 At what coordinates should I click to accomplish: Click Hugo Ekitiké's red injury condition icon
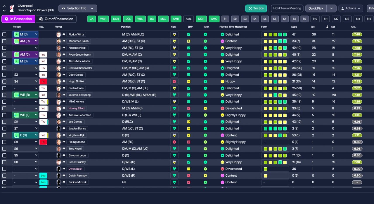pos(174,81)
